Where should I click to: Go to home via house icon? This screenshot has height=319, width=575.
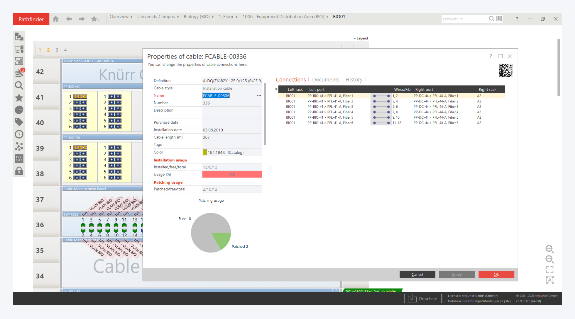(x=56, y=19)
